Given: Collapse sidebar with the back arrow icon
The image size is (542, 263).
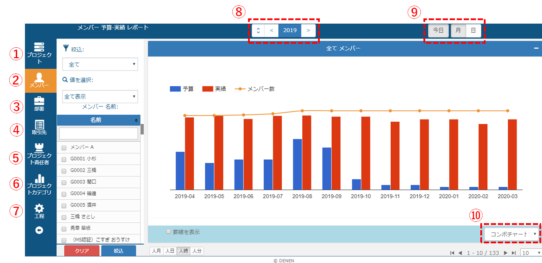Looking at the screenshot, I should coord(39,230).
